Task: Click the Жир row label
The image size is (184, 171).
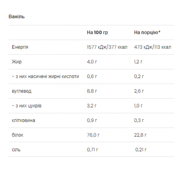Action: pyautogui.click(x=17, y=62)
